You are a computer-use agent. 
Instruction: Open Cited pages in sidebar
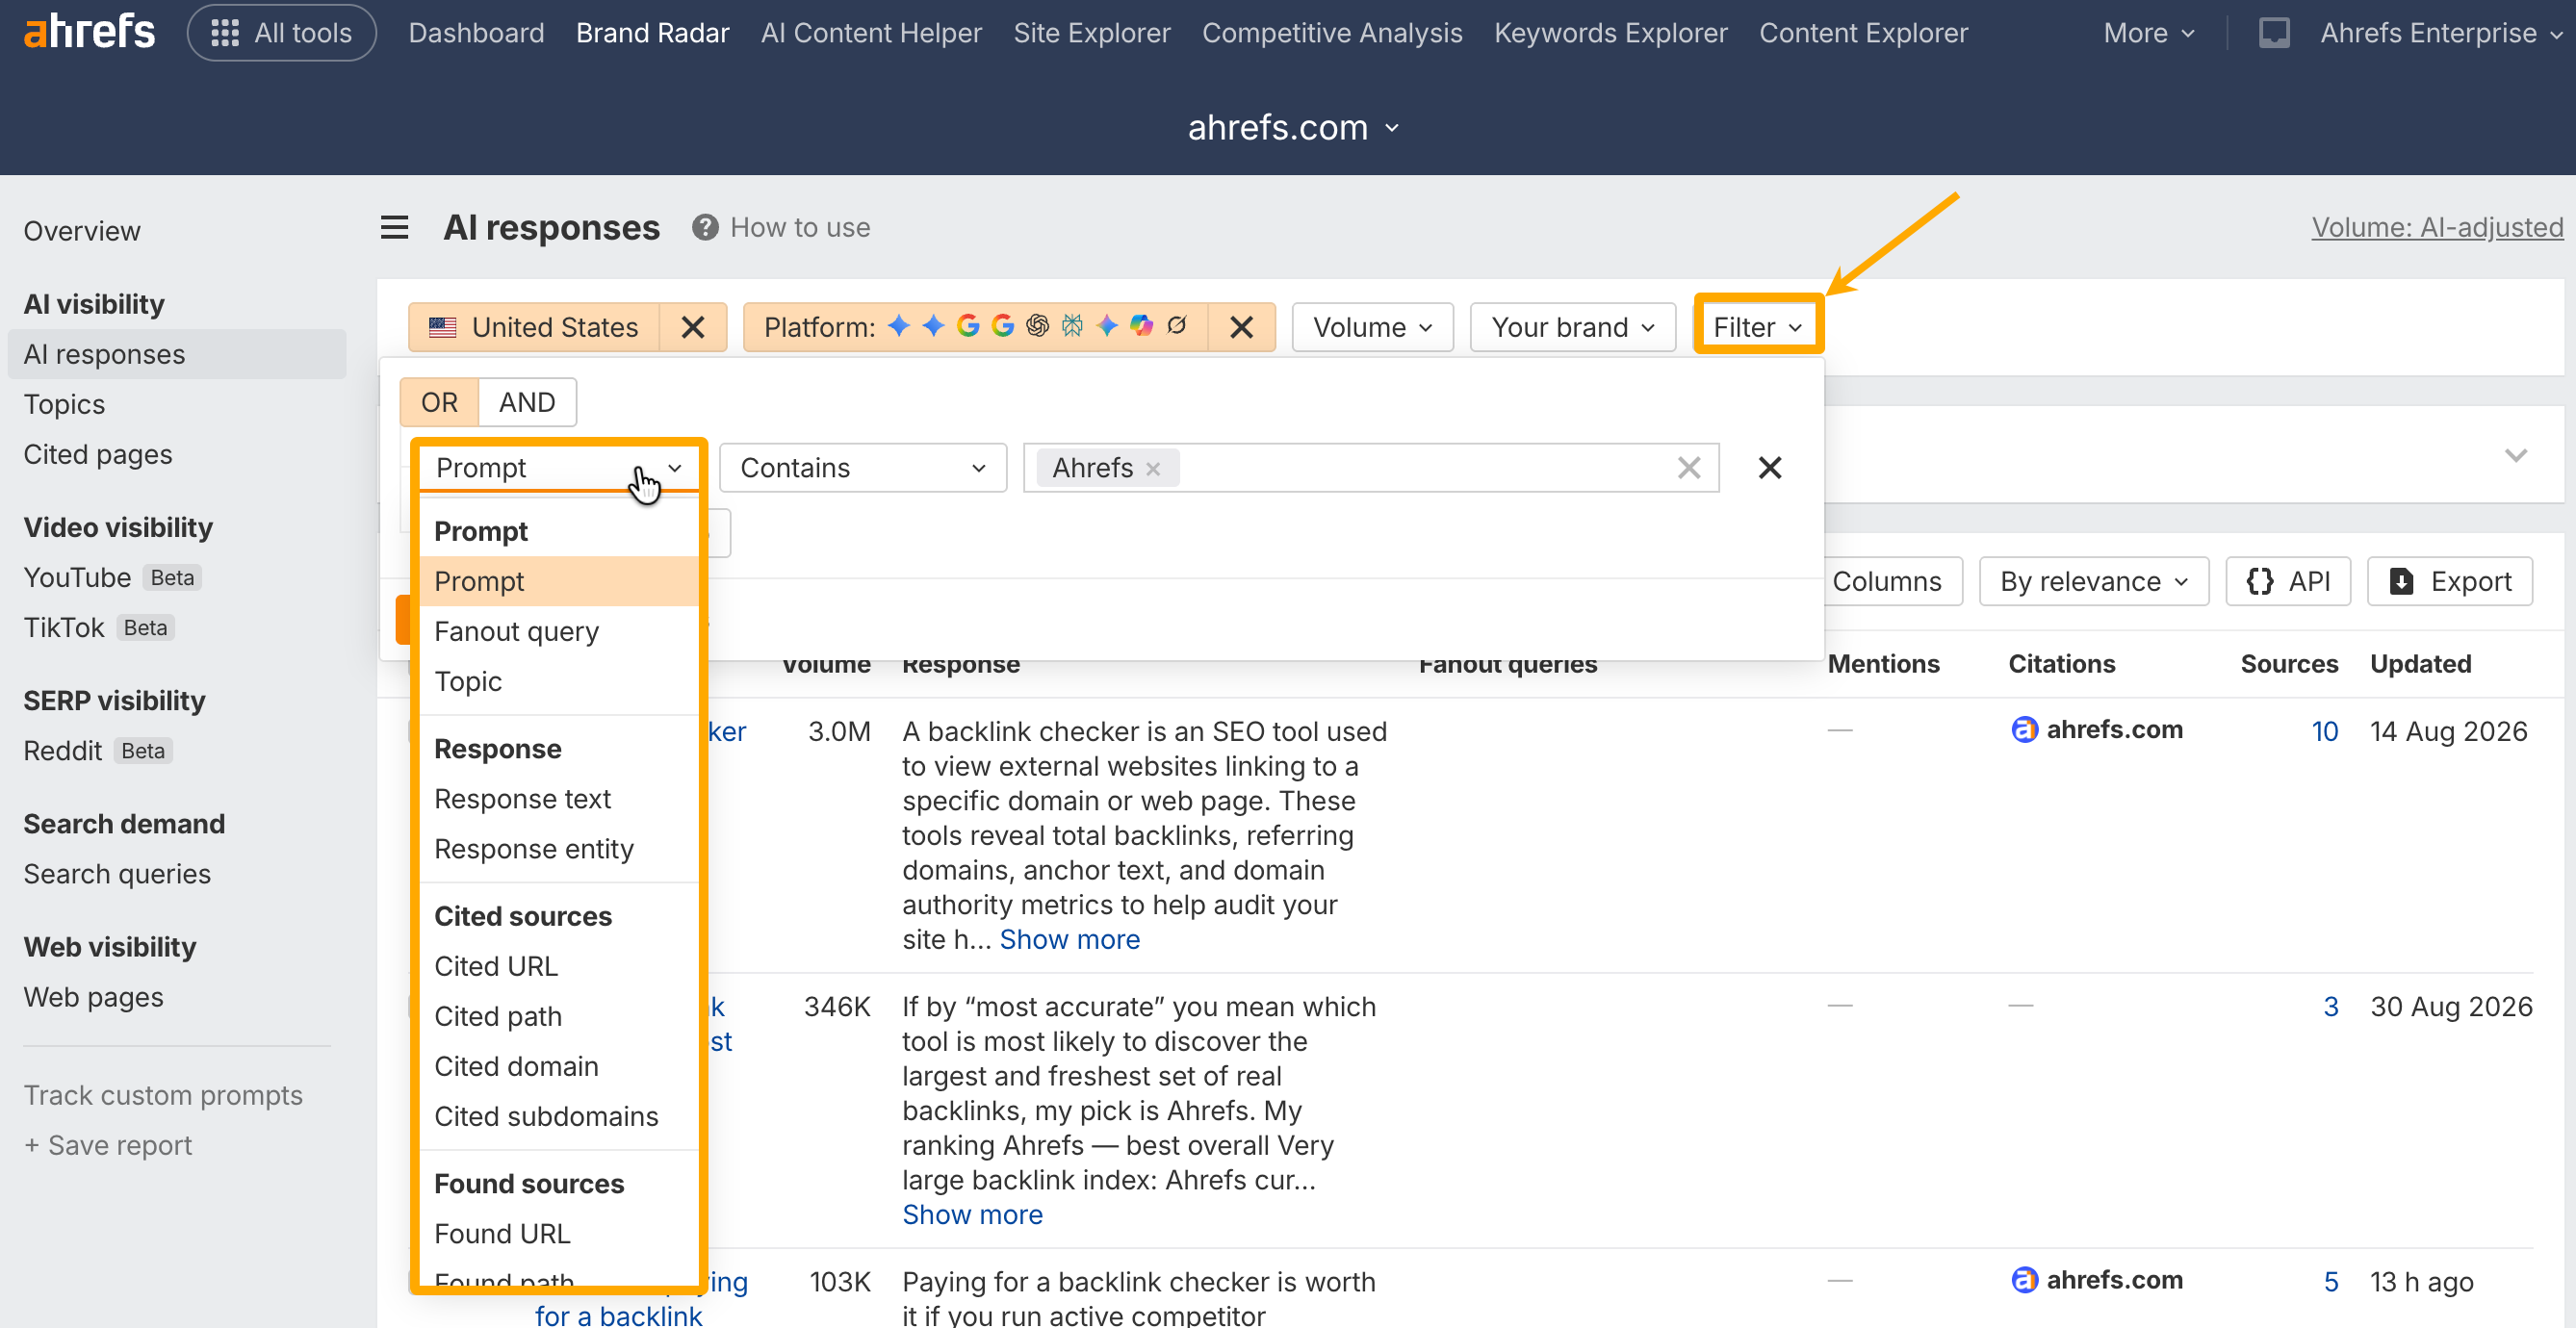click(98, 454)
